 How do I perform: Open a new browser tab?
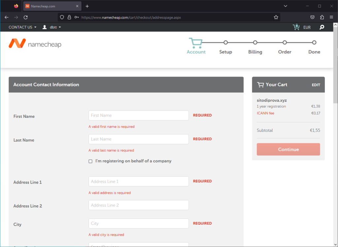(87, 6)
